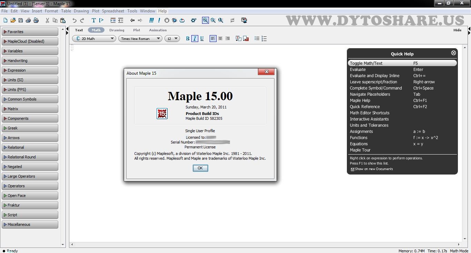This screenshot has height=253, width=471.
Task: Click the Maple help question-mark icon
Action: click(244, 20)
